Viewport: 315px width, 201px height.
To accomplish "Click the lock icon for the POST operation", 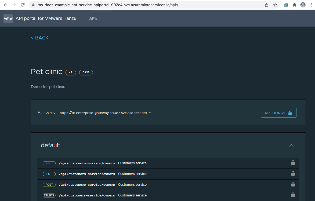I will pos(293,184).
